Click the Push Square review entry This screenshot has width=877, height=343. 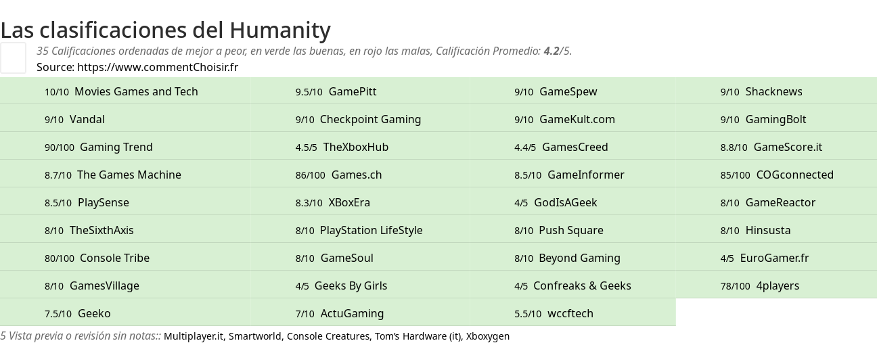(570, 230)
